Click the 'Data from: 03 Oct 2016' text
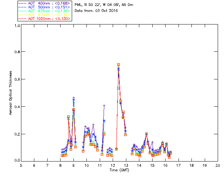This screenshot has width=224, height=179. [96, 11]
